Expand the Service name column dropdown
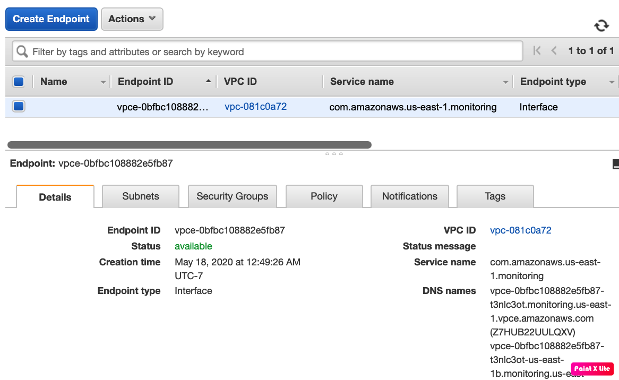 point(505,82)
